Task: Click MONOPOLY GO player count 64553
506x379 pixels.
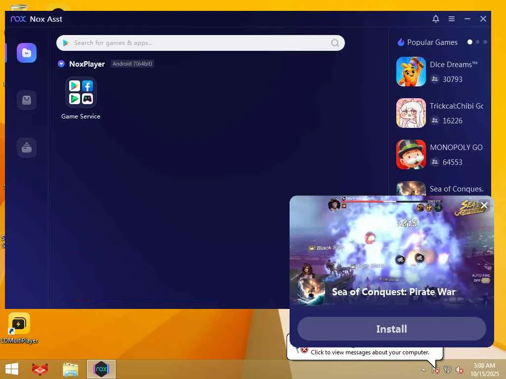Action: pos(453,162)
